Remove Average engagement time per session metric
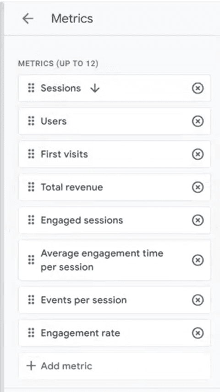Viewport: 220px width, 392px height. tap(198, 260)
